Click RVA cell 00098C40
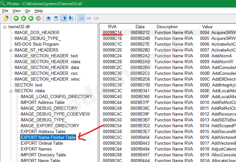The image size is (236, 162). pyautogui.click(x=112, y=97)
